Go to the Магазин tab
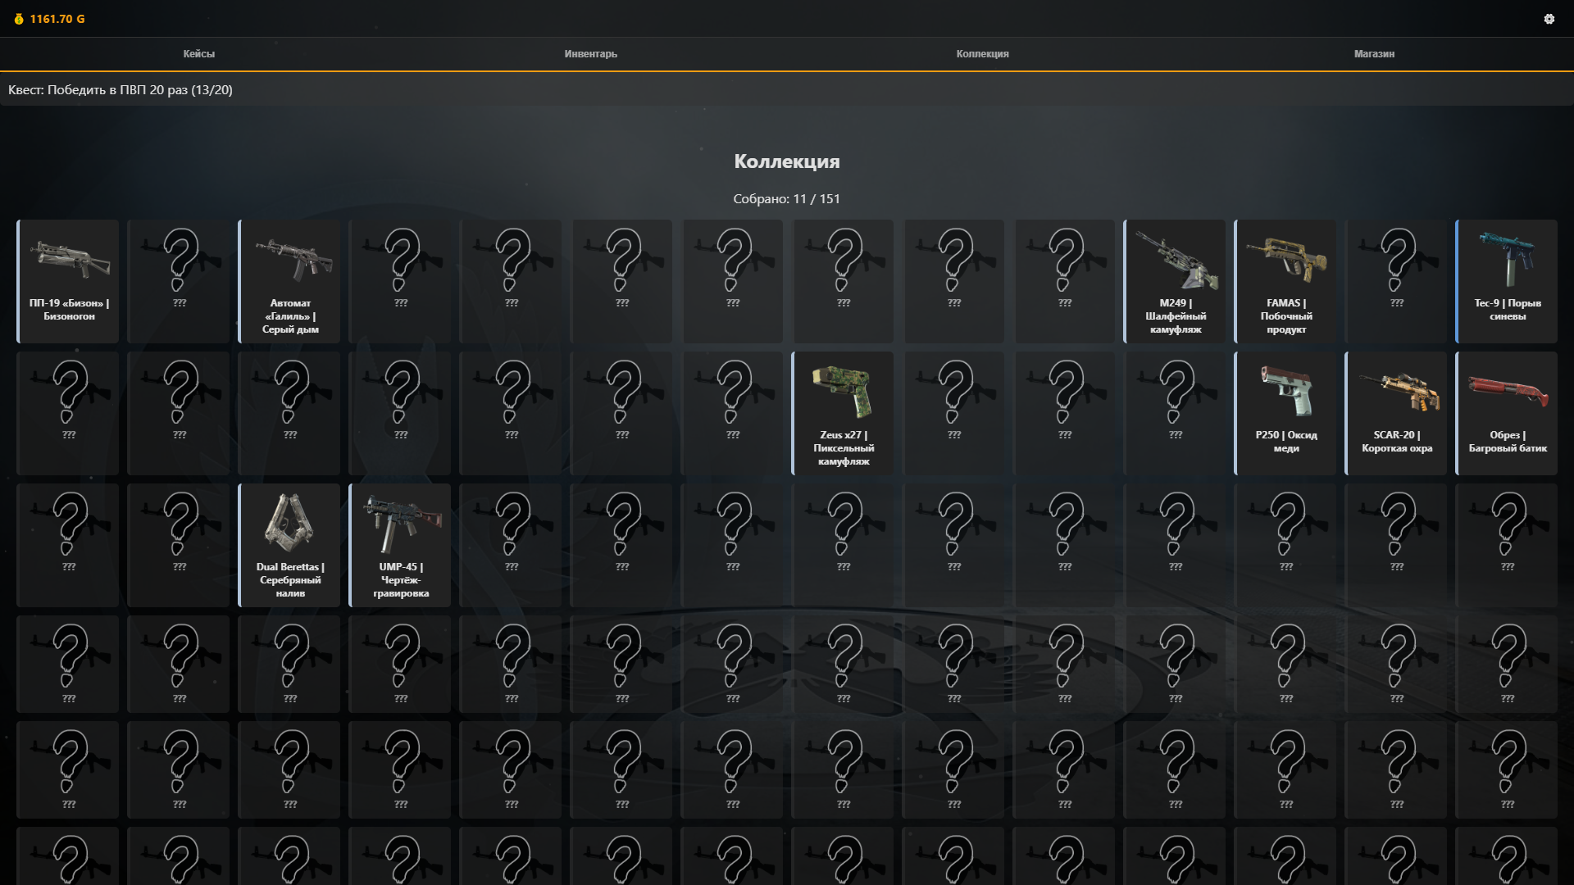Viewport: 1574px width, 885px height. [x=1374, y=54]
